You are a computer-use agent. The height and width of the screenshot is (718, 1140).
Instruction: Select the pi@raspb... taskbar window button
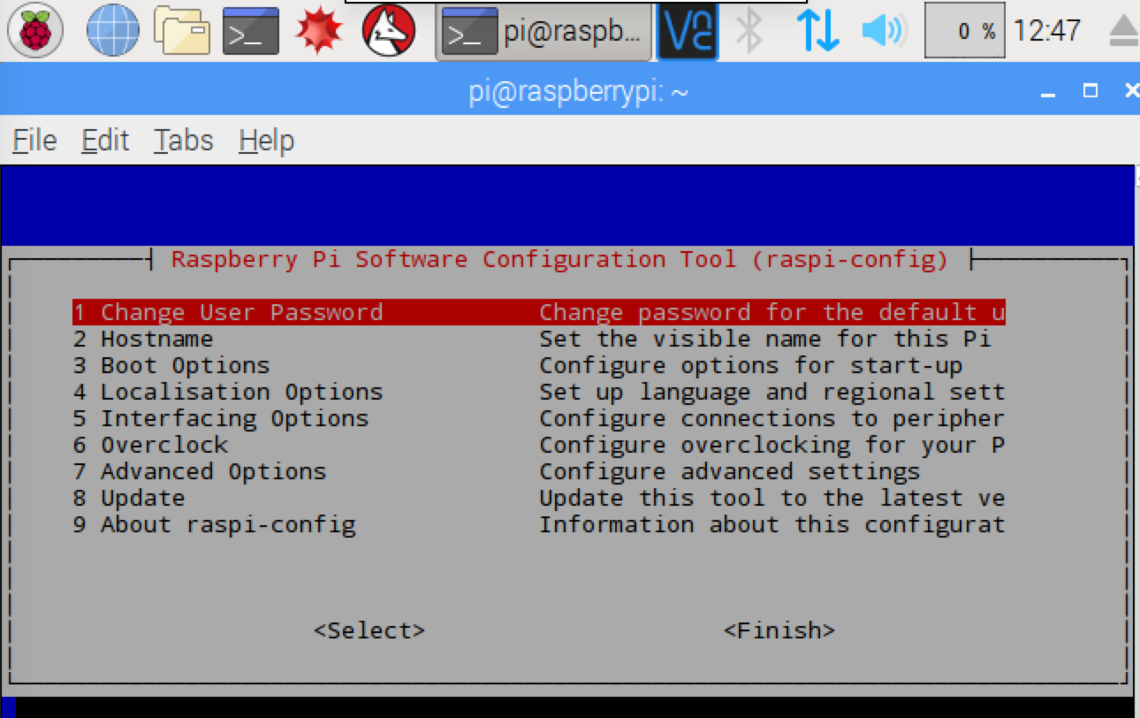click(543, 32)
